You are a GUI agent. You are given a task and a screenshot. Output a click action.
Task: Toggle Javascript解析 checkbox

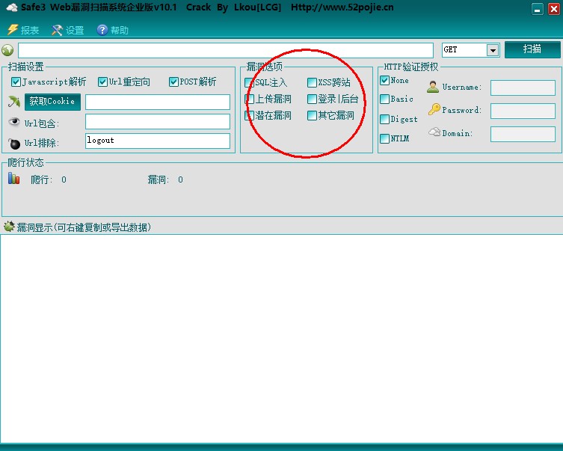pyautogui.click(x=16, y=82)
